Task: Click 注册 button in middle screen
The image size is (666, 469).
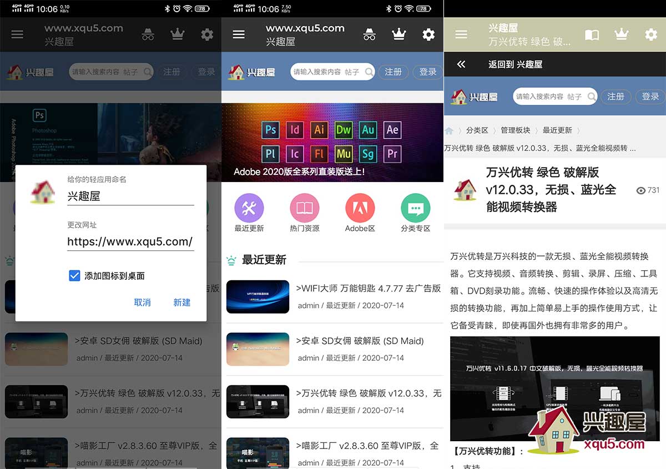Action: 393,72
